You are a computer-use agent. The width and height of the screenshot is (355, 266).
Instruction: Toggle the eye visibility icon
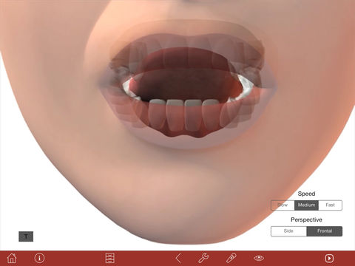259,258
